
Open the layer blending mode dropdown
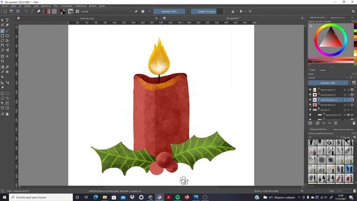(x=328, y=78)
